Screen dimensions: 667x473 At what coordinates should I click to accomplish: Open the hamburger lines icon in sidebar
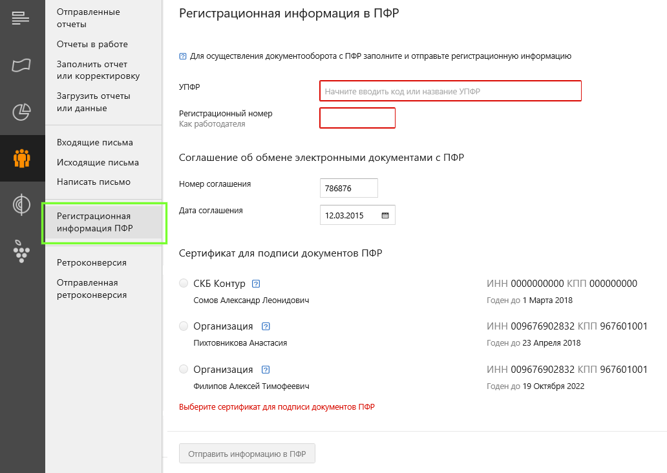coord(21,18)
